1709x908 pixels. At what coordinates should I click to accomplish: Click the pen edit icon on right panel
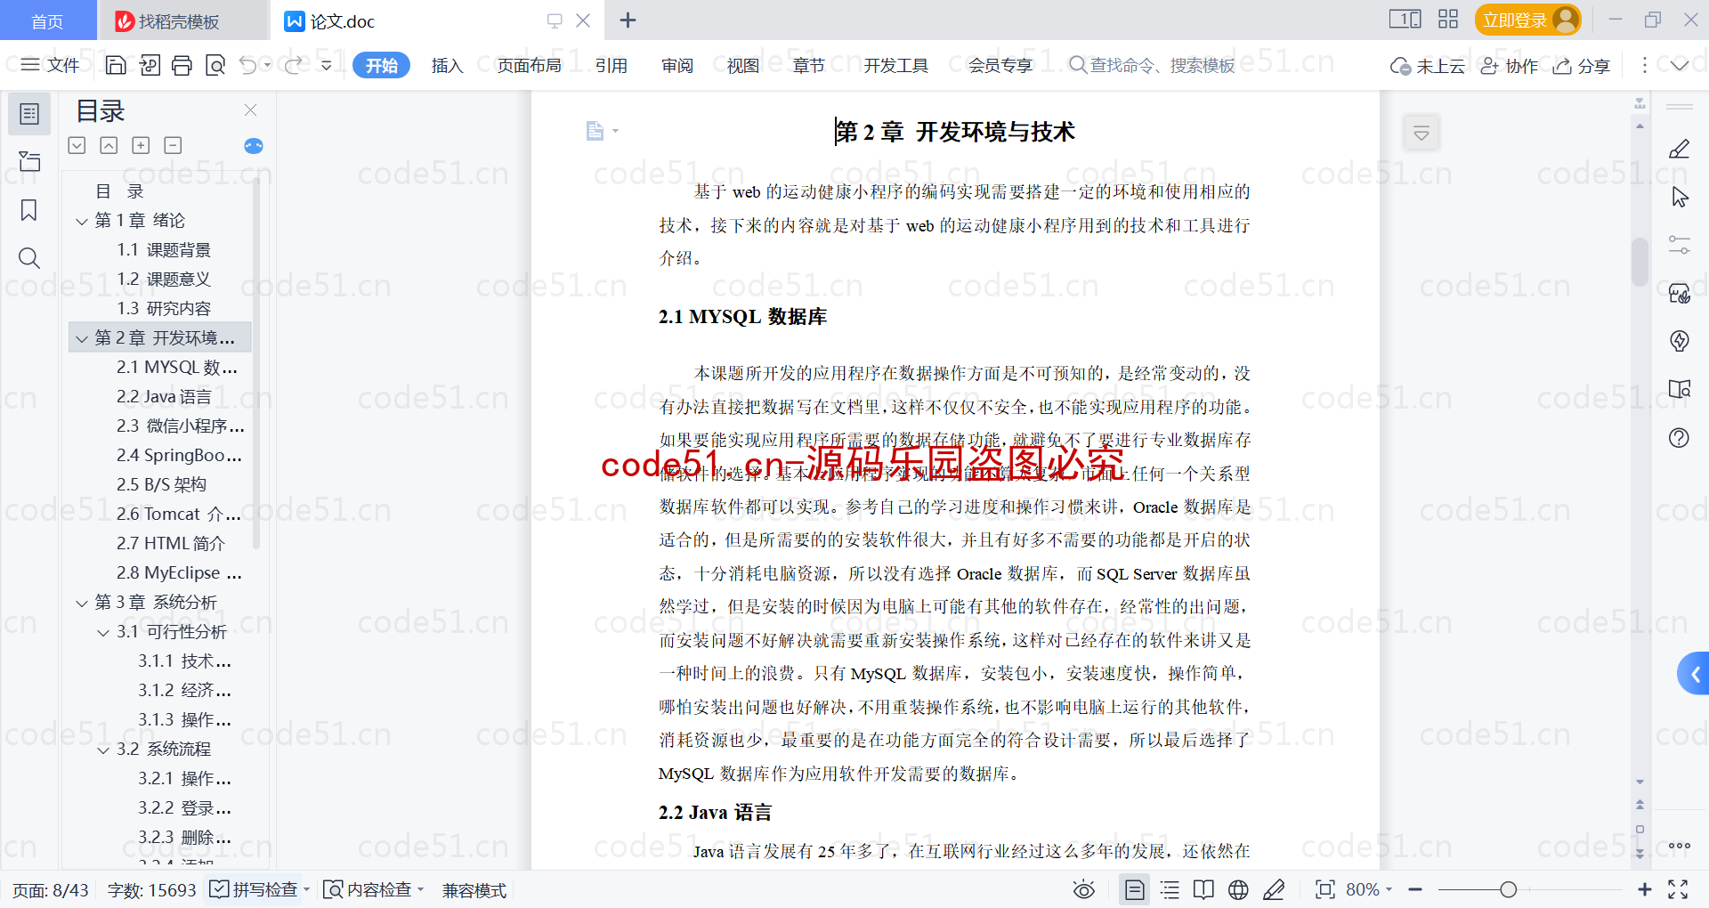pyautogui.click(x=1679, y=149)
